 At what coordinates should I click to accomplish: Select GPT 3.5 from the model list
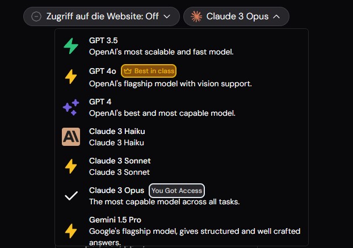pyautogui.click(x=182, y=46)
